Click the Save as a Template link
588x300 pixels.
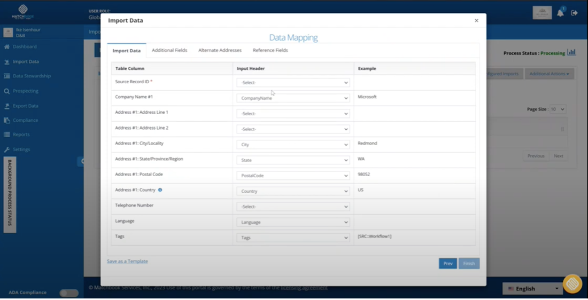tap(128, 262)
